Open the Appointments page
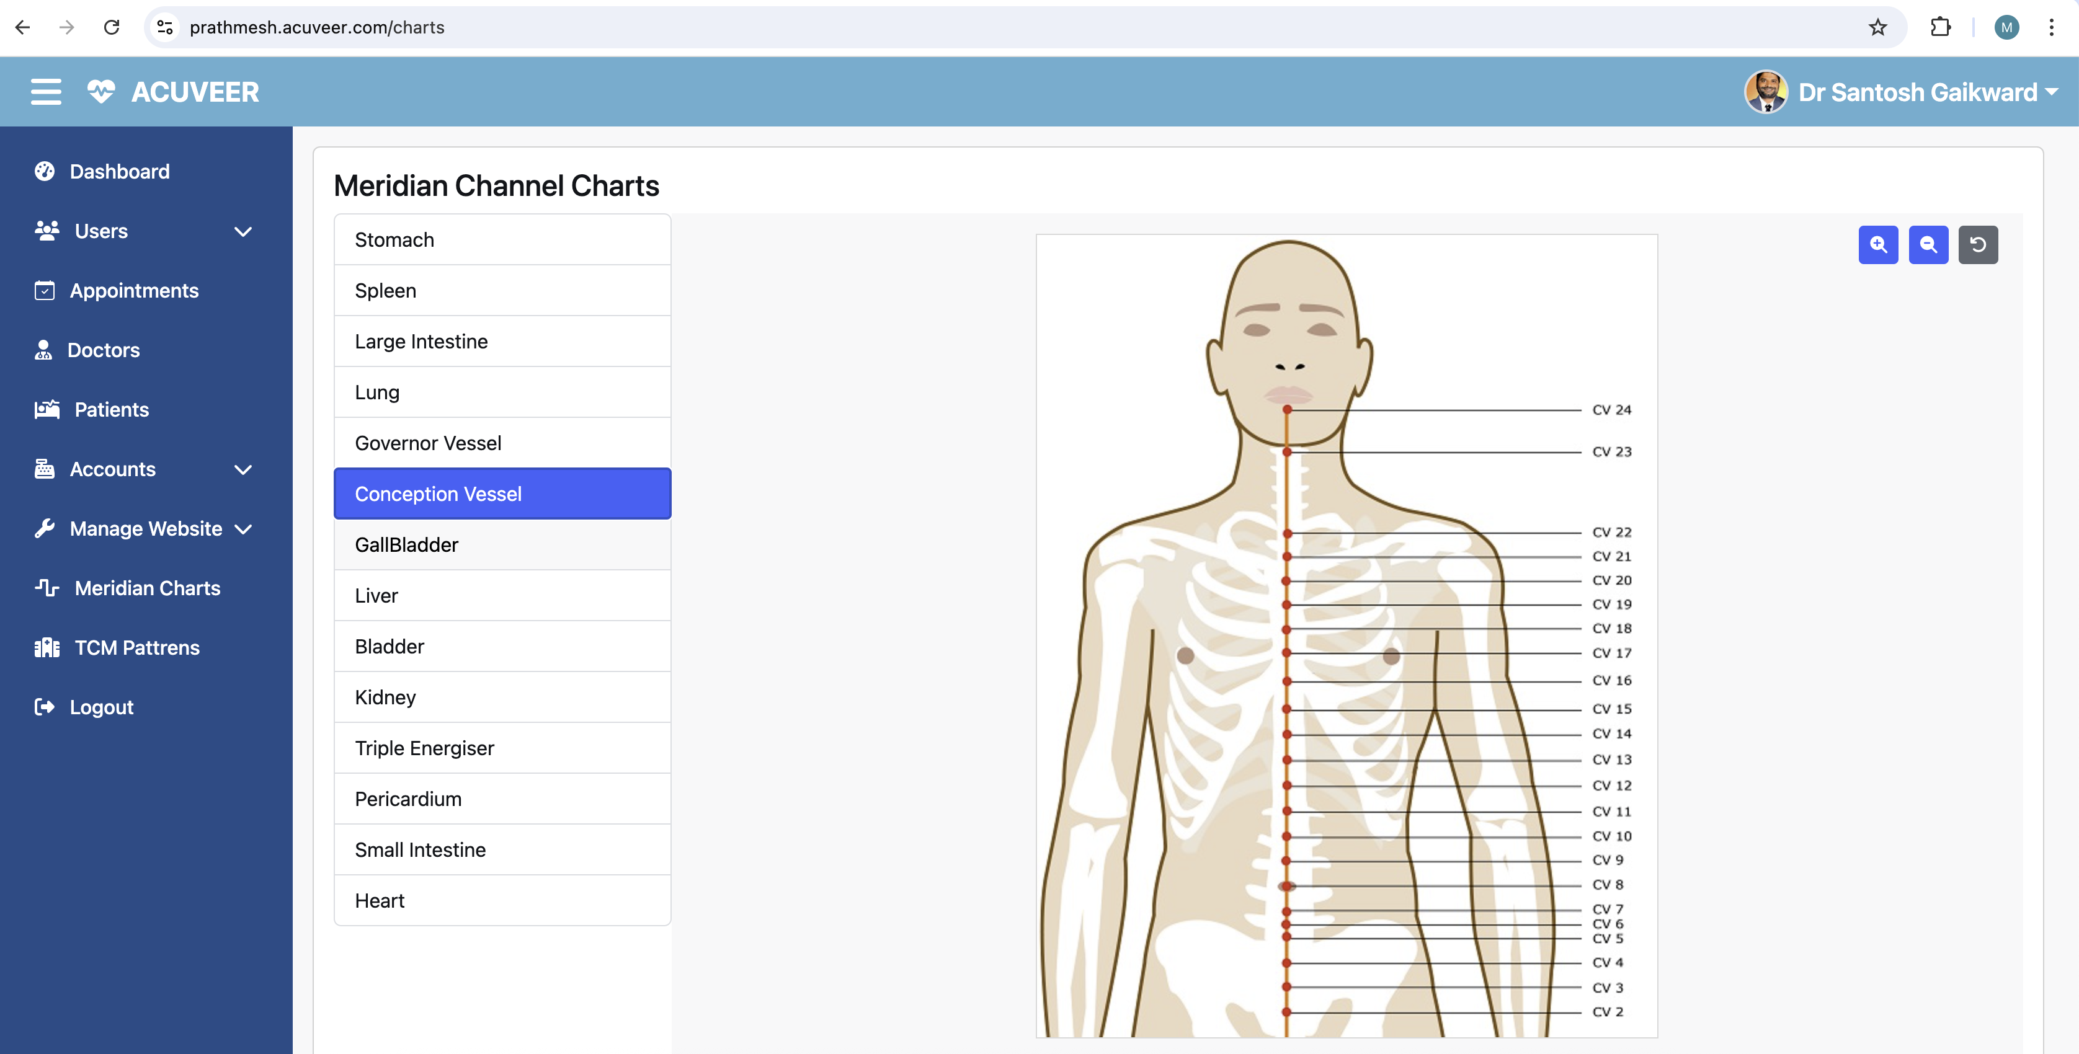The height and width of the screenshot is (1054, 2079). [x=134, y=291]
